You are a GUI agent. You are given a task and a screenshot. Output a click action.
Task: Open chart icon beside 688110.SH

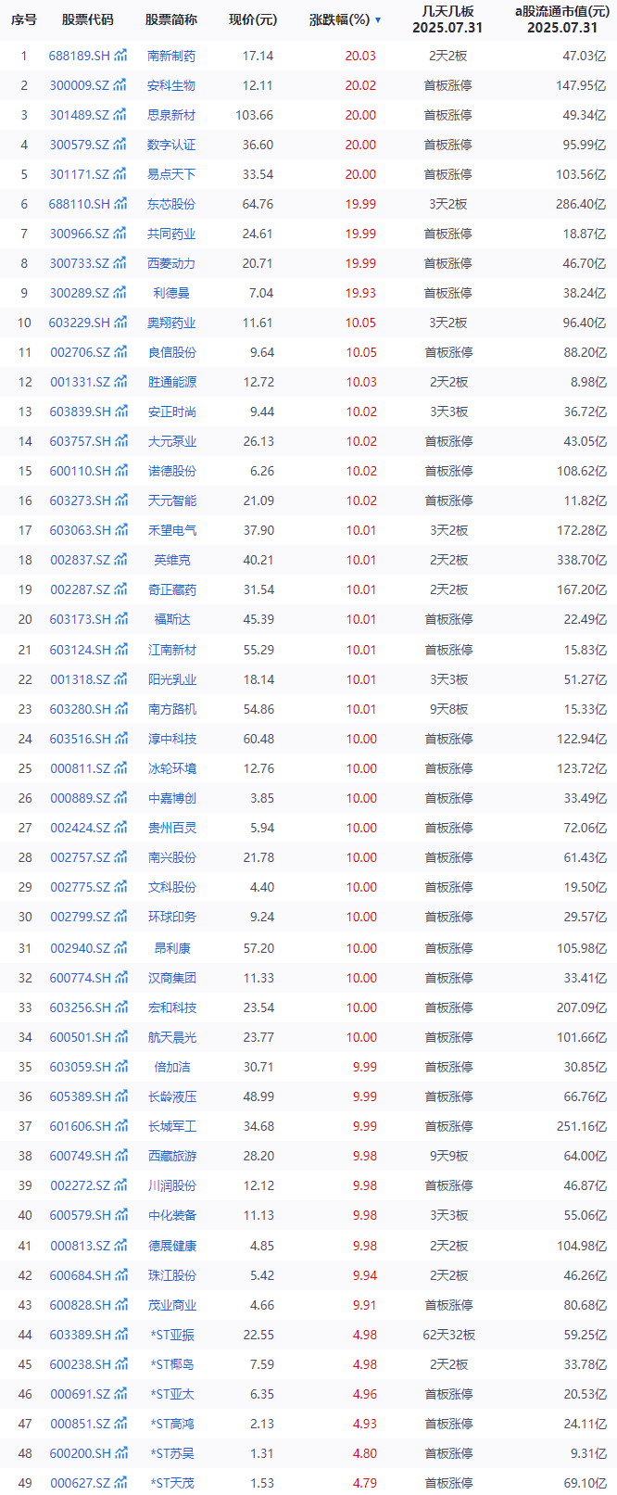click(120, 204)
